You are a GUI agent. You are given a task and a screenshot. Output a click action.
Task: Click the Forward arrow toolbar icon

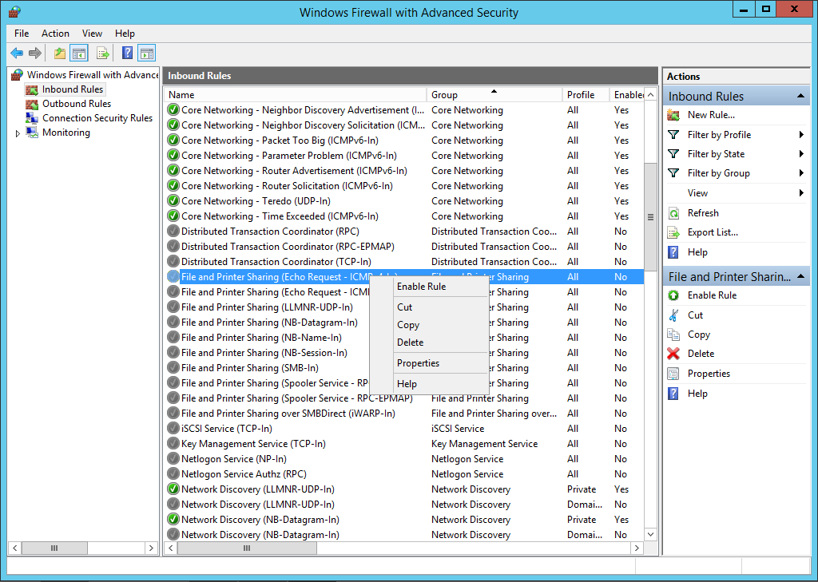coord(35,53)
